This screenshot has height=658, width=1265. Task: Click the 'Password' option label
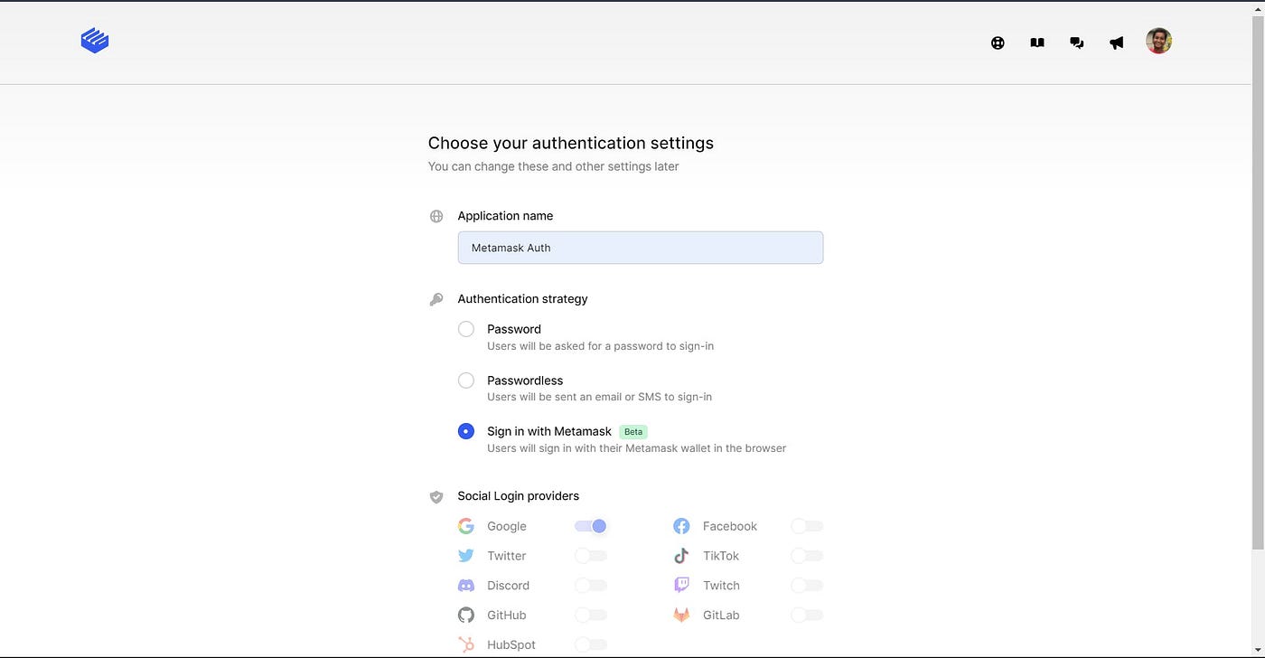tap(514, 329)
